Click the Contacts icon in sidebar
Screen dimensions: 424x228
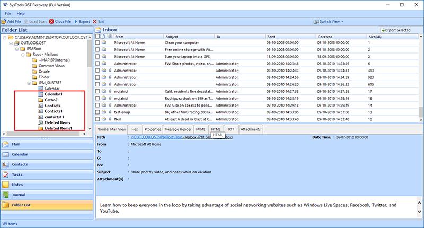[5, 164]
